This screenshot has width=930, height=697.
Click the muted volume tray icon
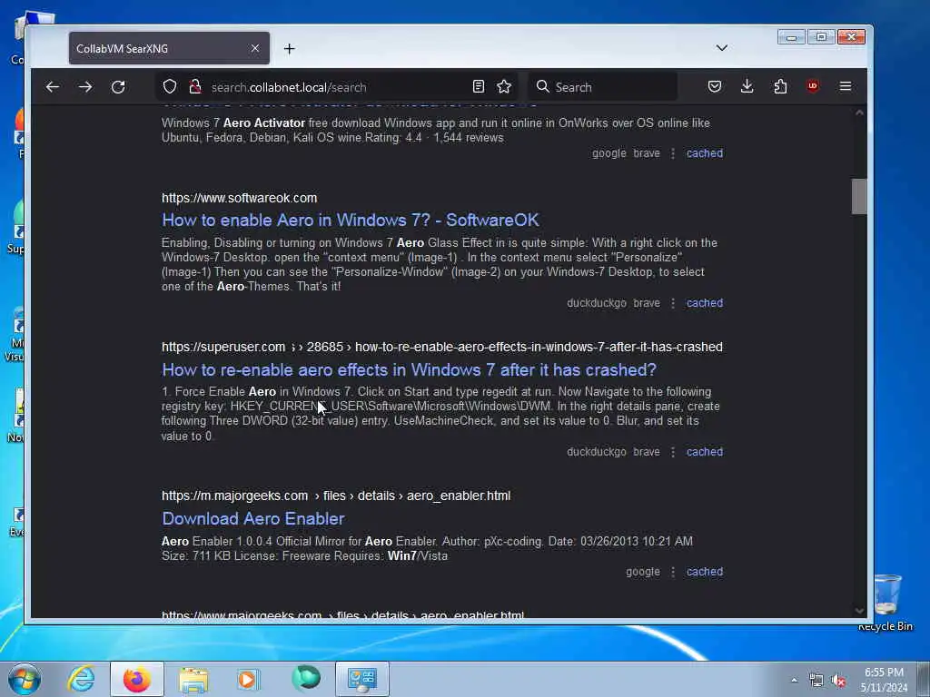tap(838, 681)
